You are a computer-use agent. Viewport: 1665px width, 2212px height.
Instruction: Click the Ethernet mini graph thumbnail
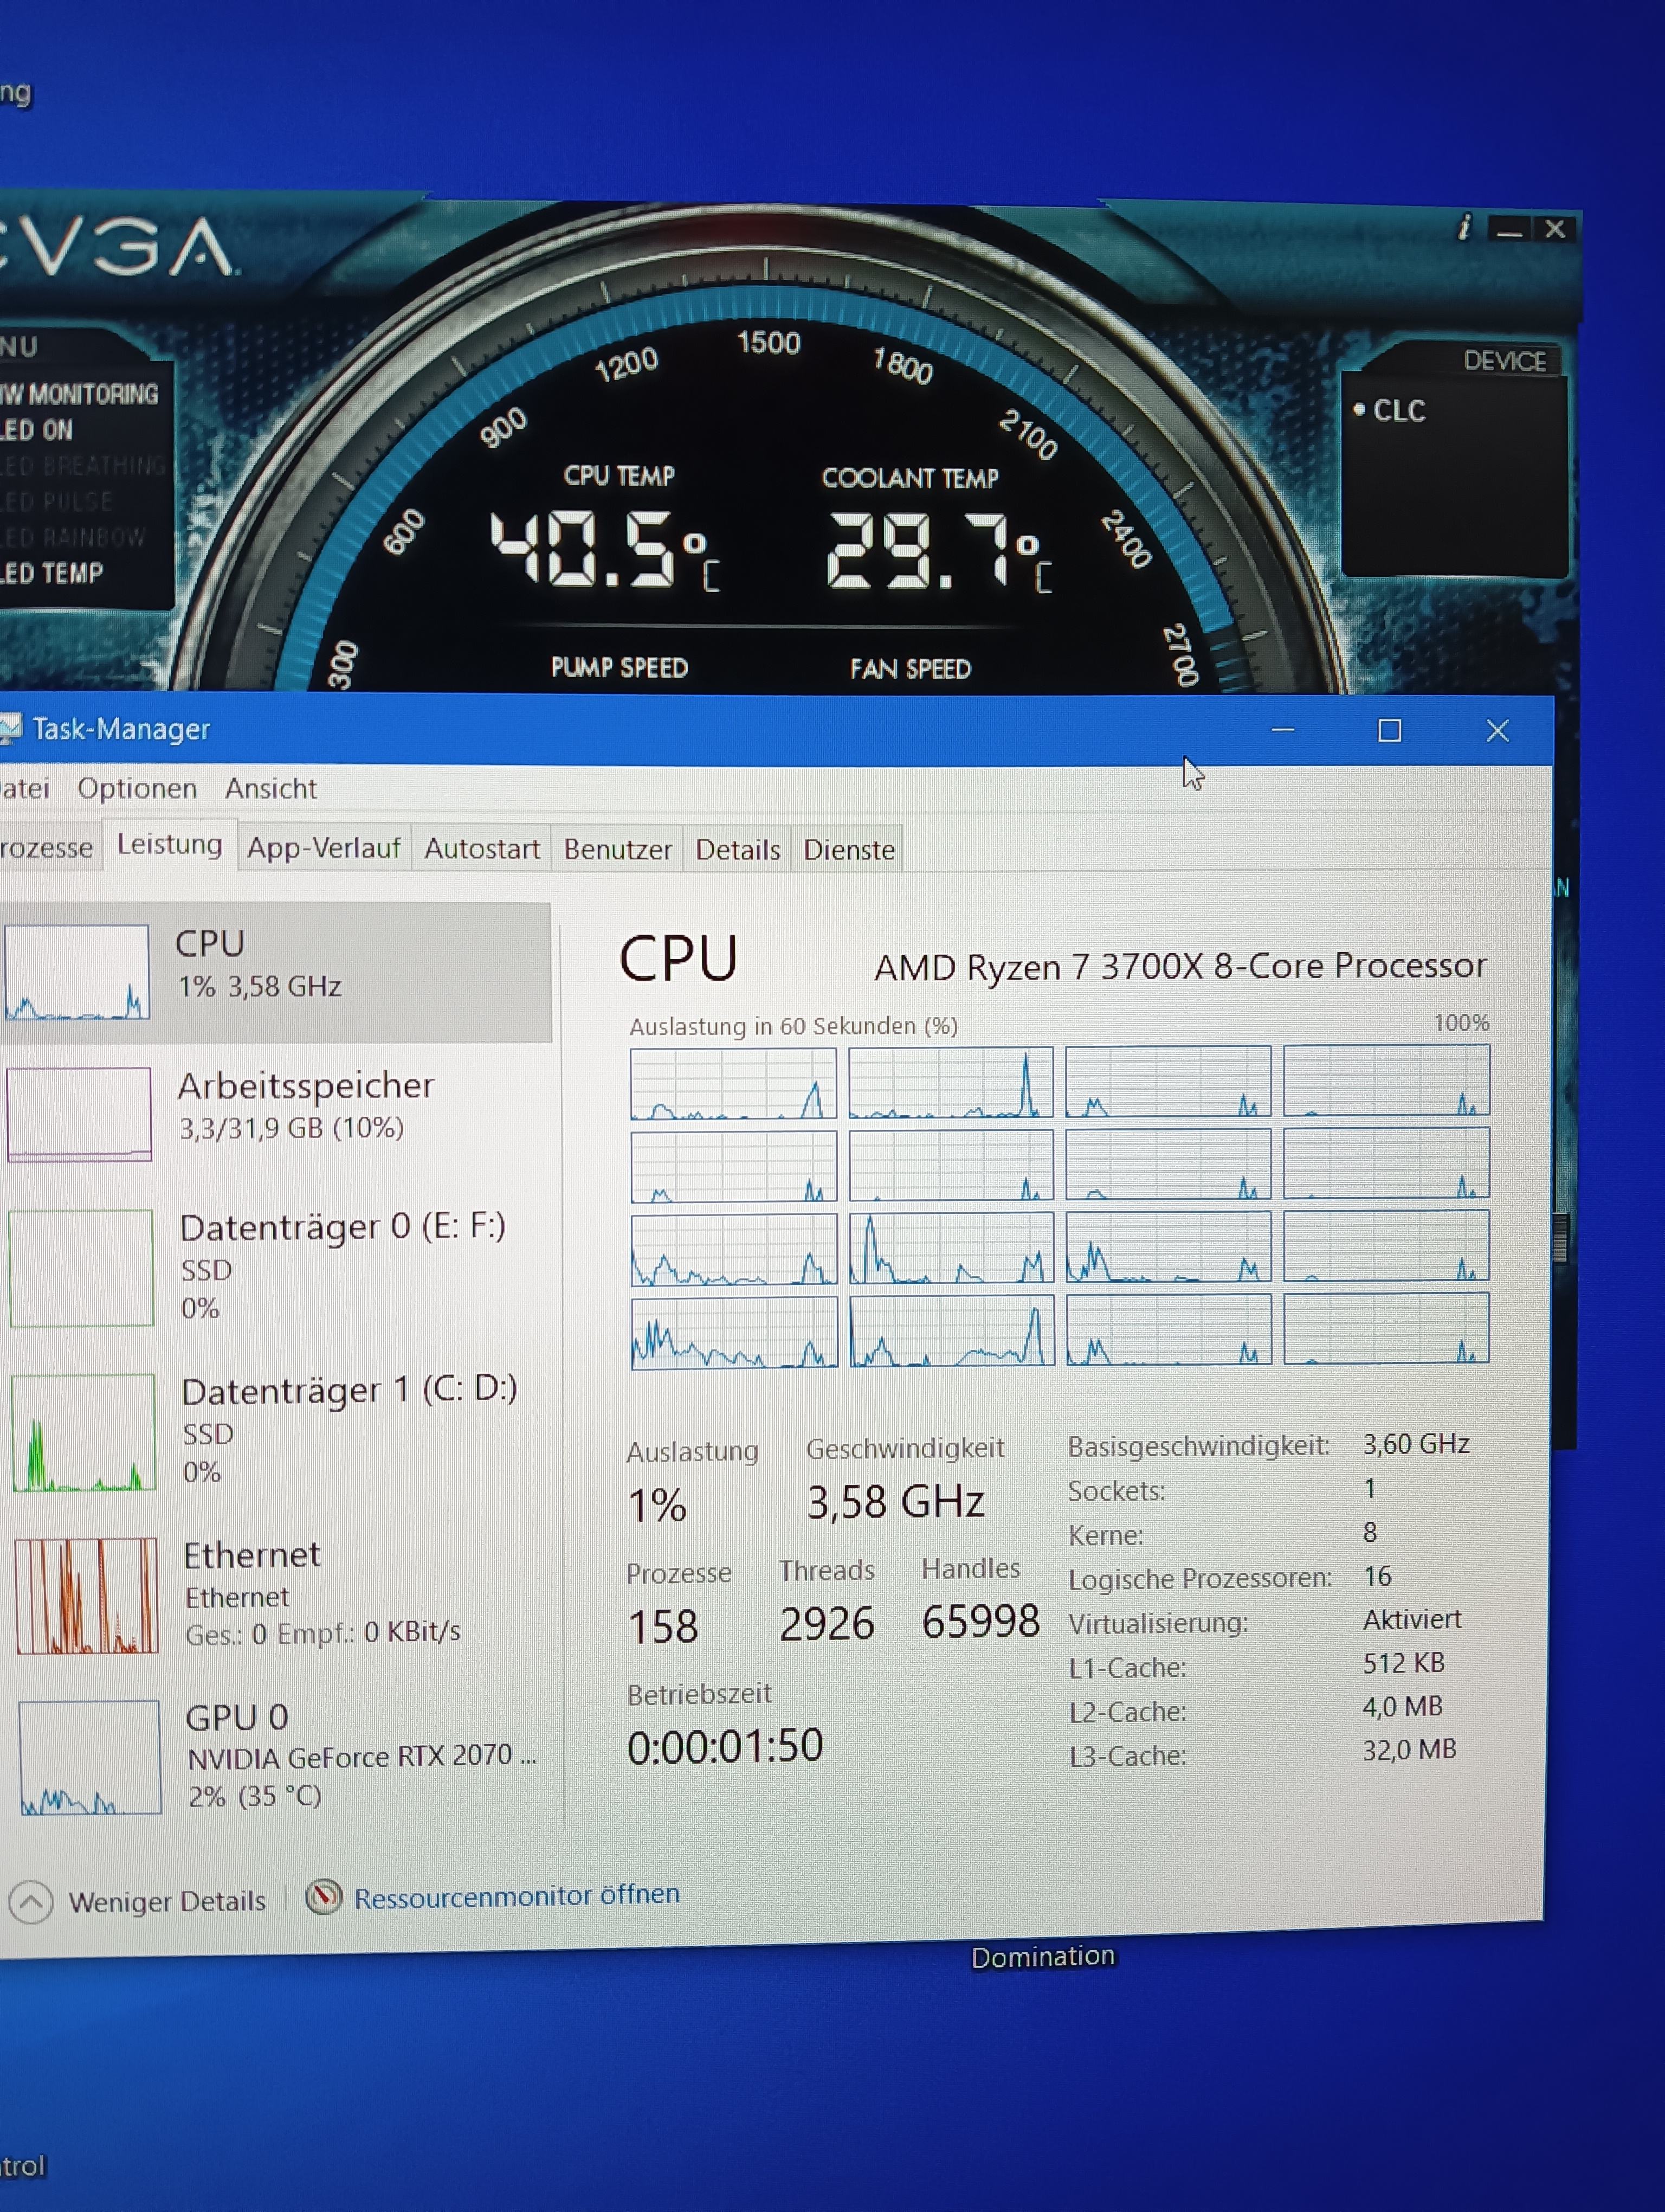(87, 1596)
